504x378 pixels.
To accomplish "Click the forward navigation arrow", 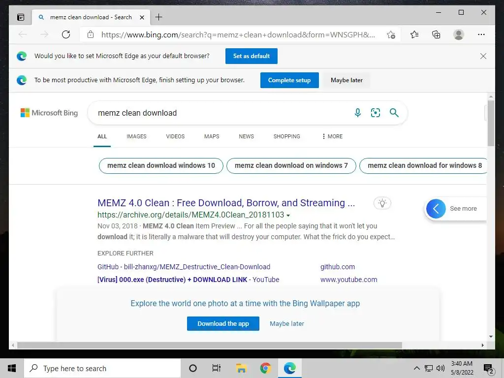I will 44,34.
